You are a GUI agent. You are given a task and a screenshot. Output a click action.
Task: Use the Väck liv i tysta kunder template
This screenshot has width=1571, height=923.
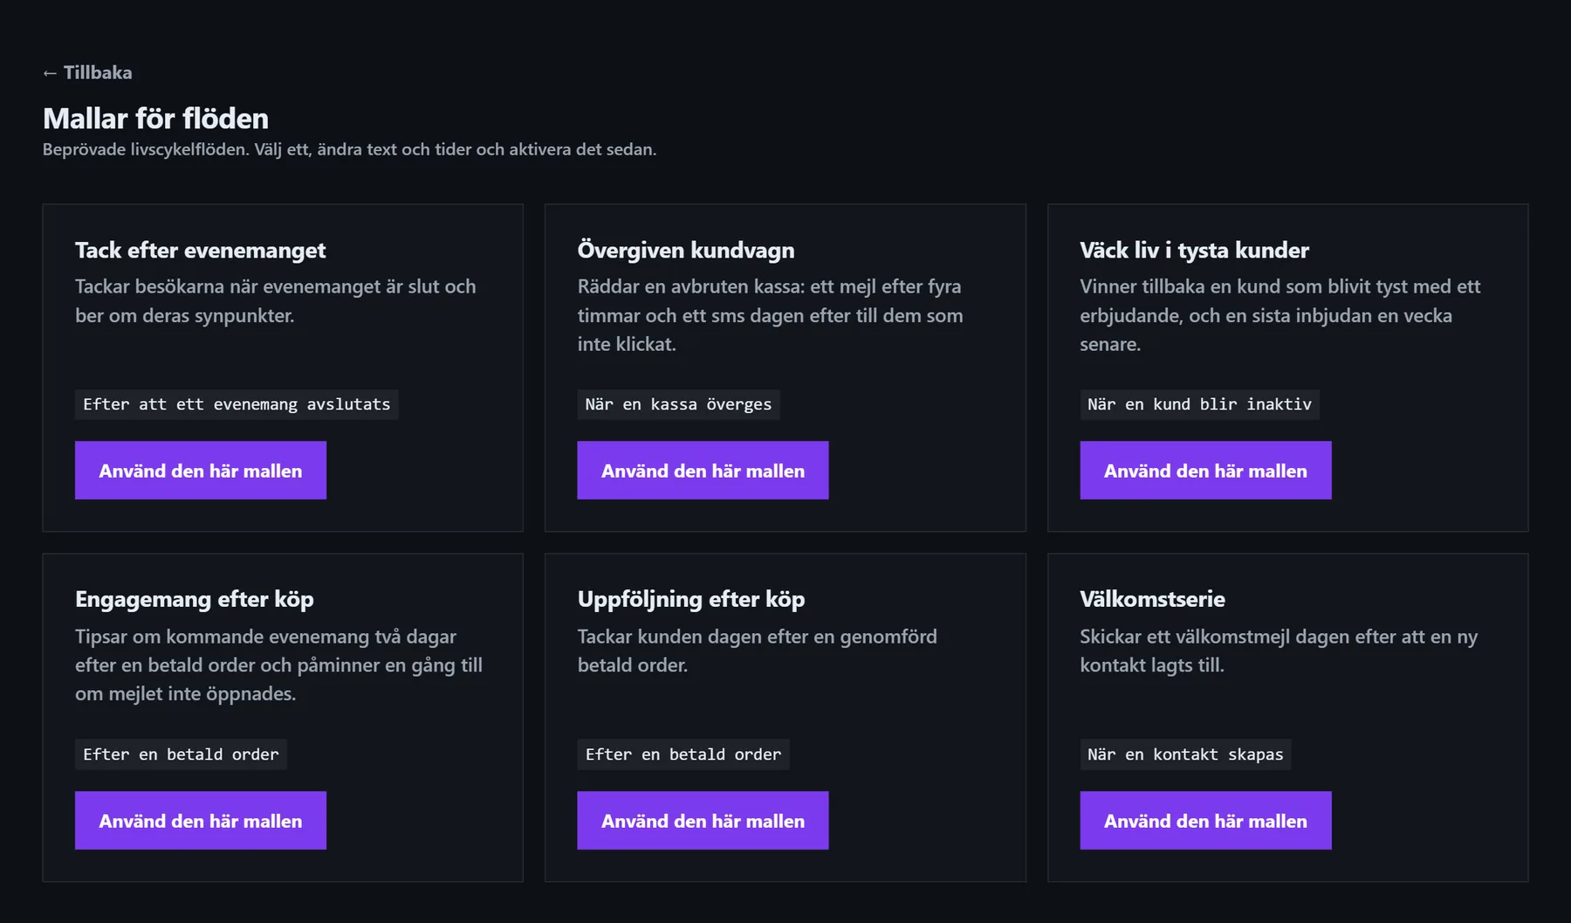pyautogui.click(x=1205, y=471)
